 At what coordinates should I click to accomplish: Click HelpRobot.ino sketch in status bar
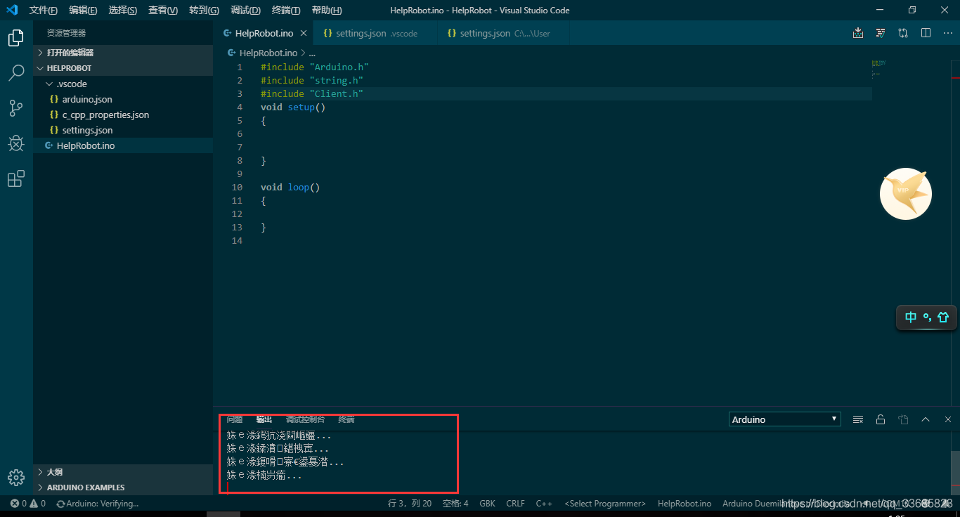(x=685, y=503)
